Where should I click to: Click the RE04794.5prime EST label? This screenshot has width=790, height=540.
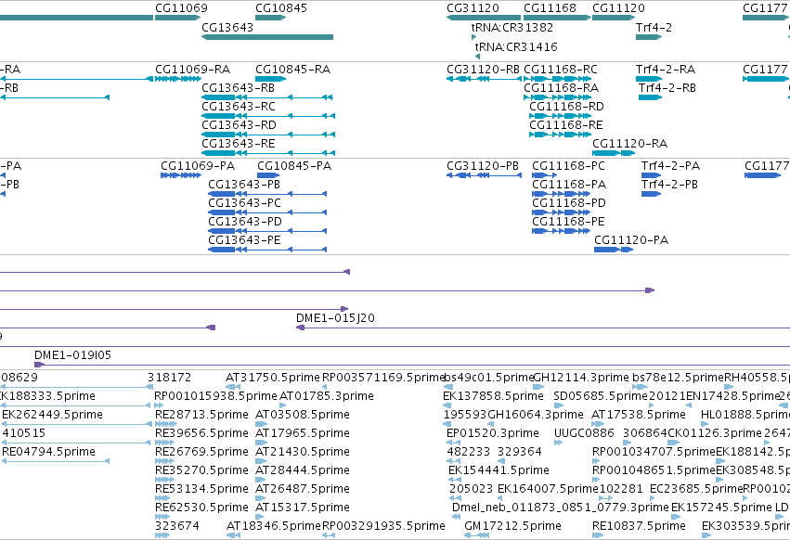click(48, 451)
